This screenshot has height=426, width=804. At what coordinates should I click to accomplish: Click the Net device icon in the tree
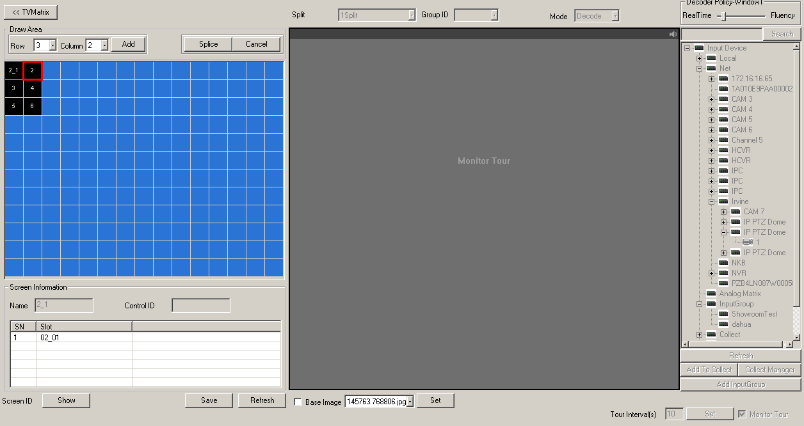[x=711, y=68]
